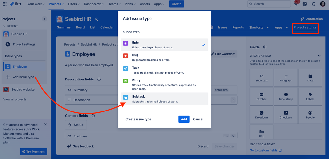329x159 pixels.
Task: Click the plus icon beside Projects
Action: click(x=44, y=19)
